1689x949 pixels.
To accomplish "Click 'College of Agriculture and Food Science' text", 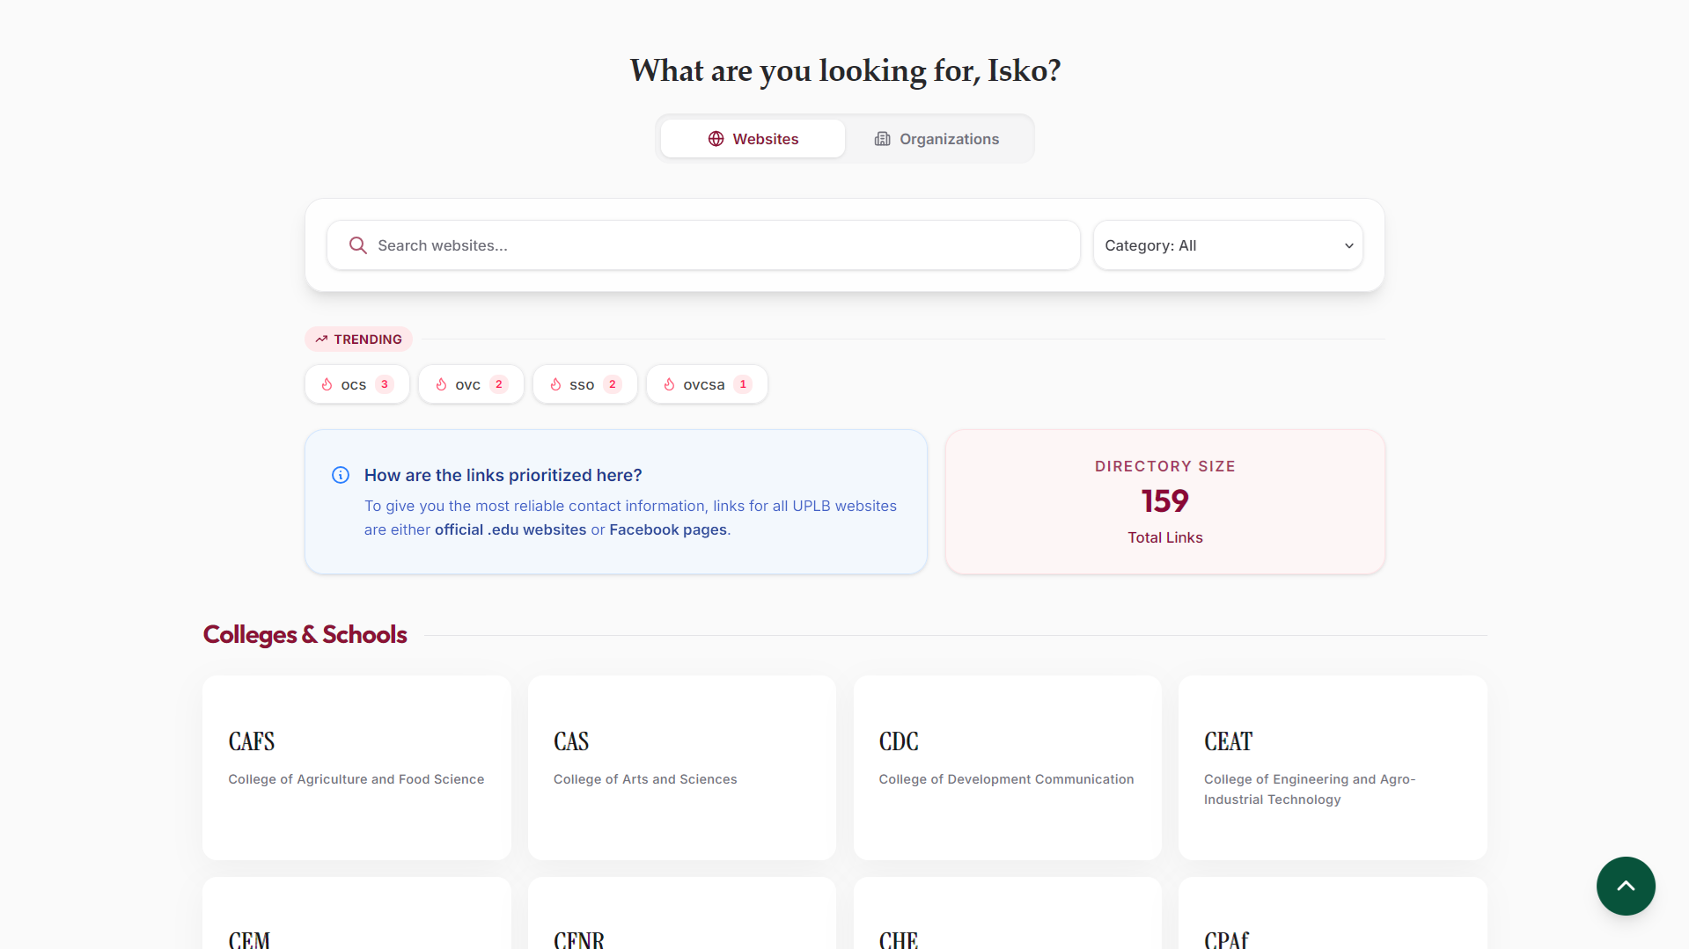I will point(356,779).
